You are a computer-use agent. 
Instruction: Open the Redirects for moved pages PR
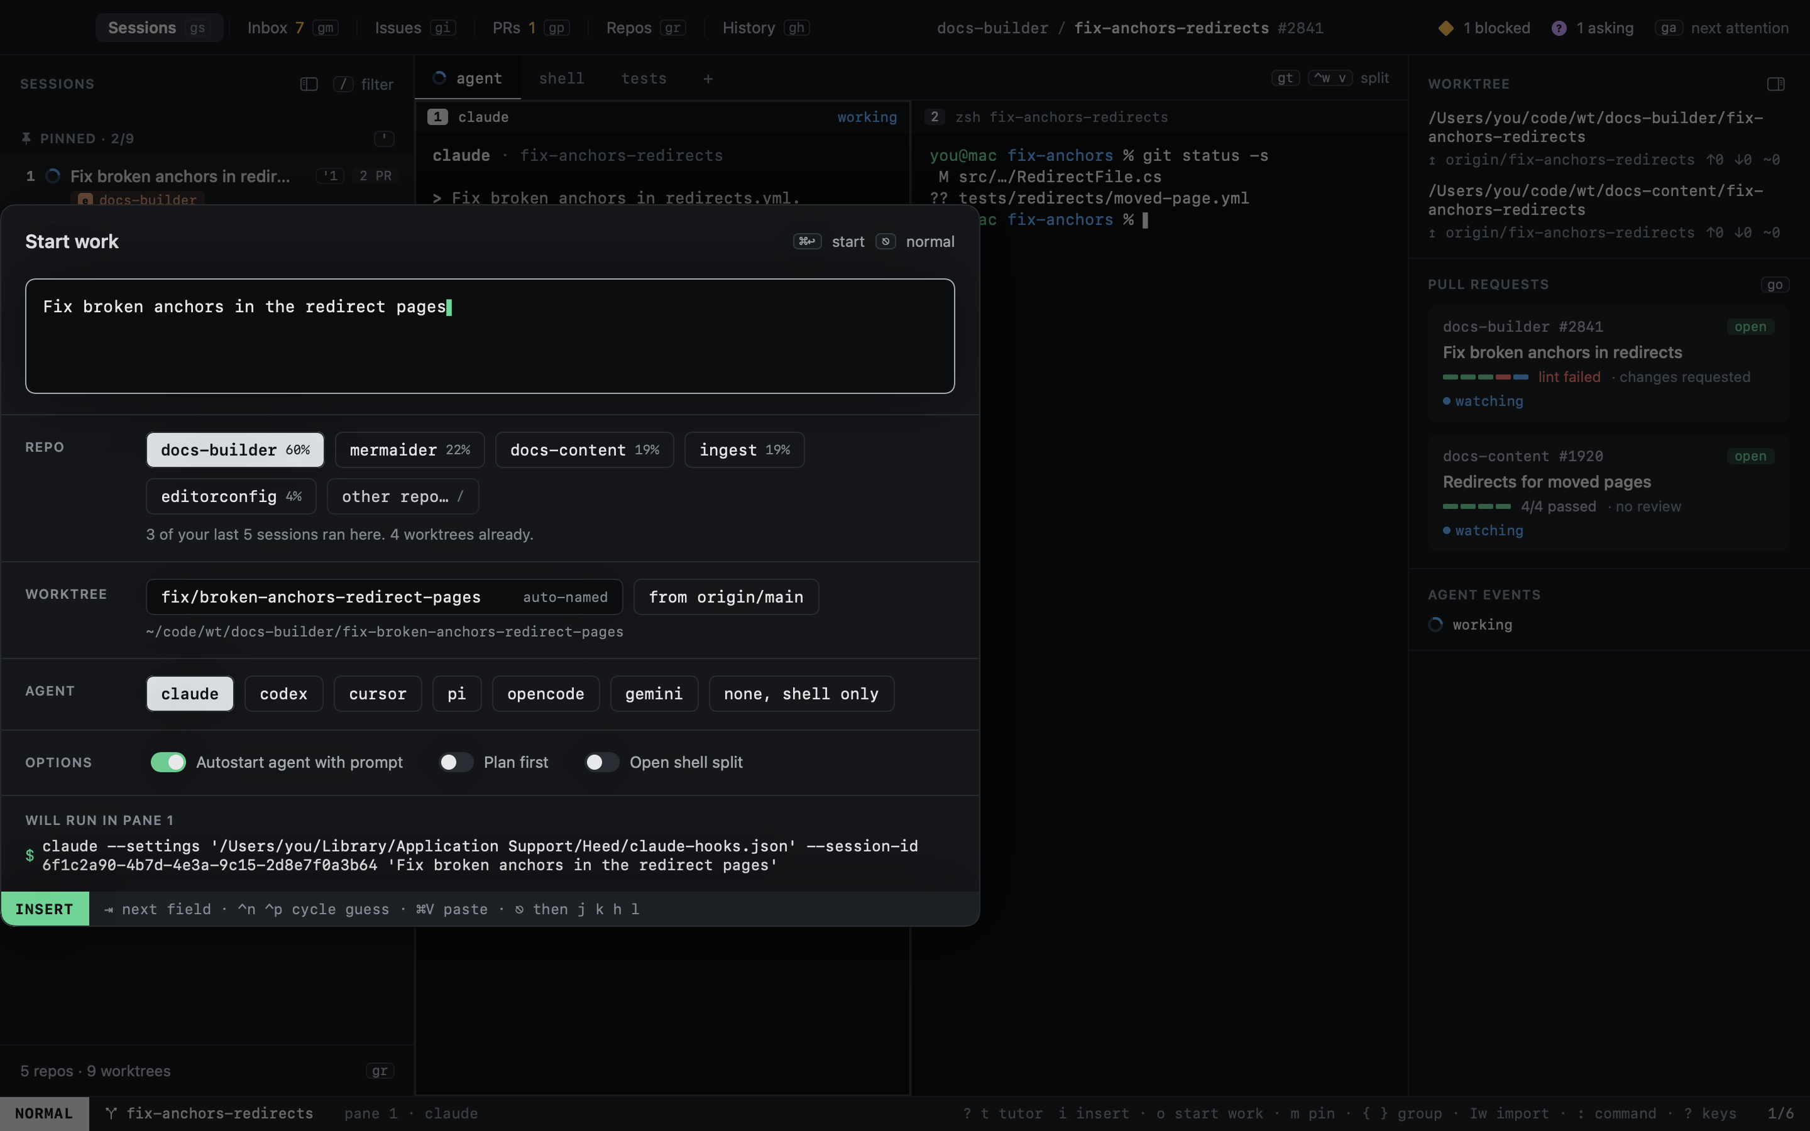pyautogui.click(x=1608, y=494)
